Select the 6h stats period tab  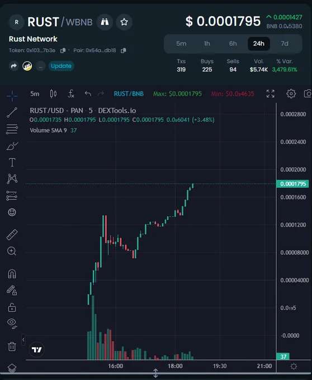tap(233, 44)
